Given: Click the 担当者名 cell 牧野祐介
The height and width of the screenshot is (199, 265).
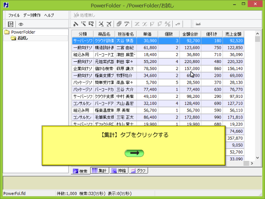Looking at the screenshot, I should coord(126,75).
